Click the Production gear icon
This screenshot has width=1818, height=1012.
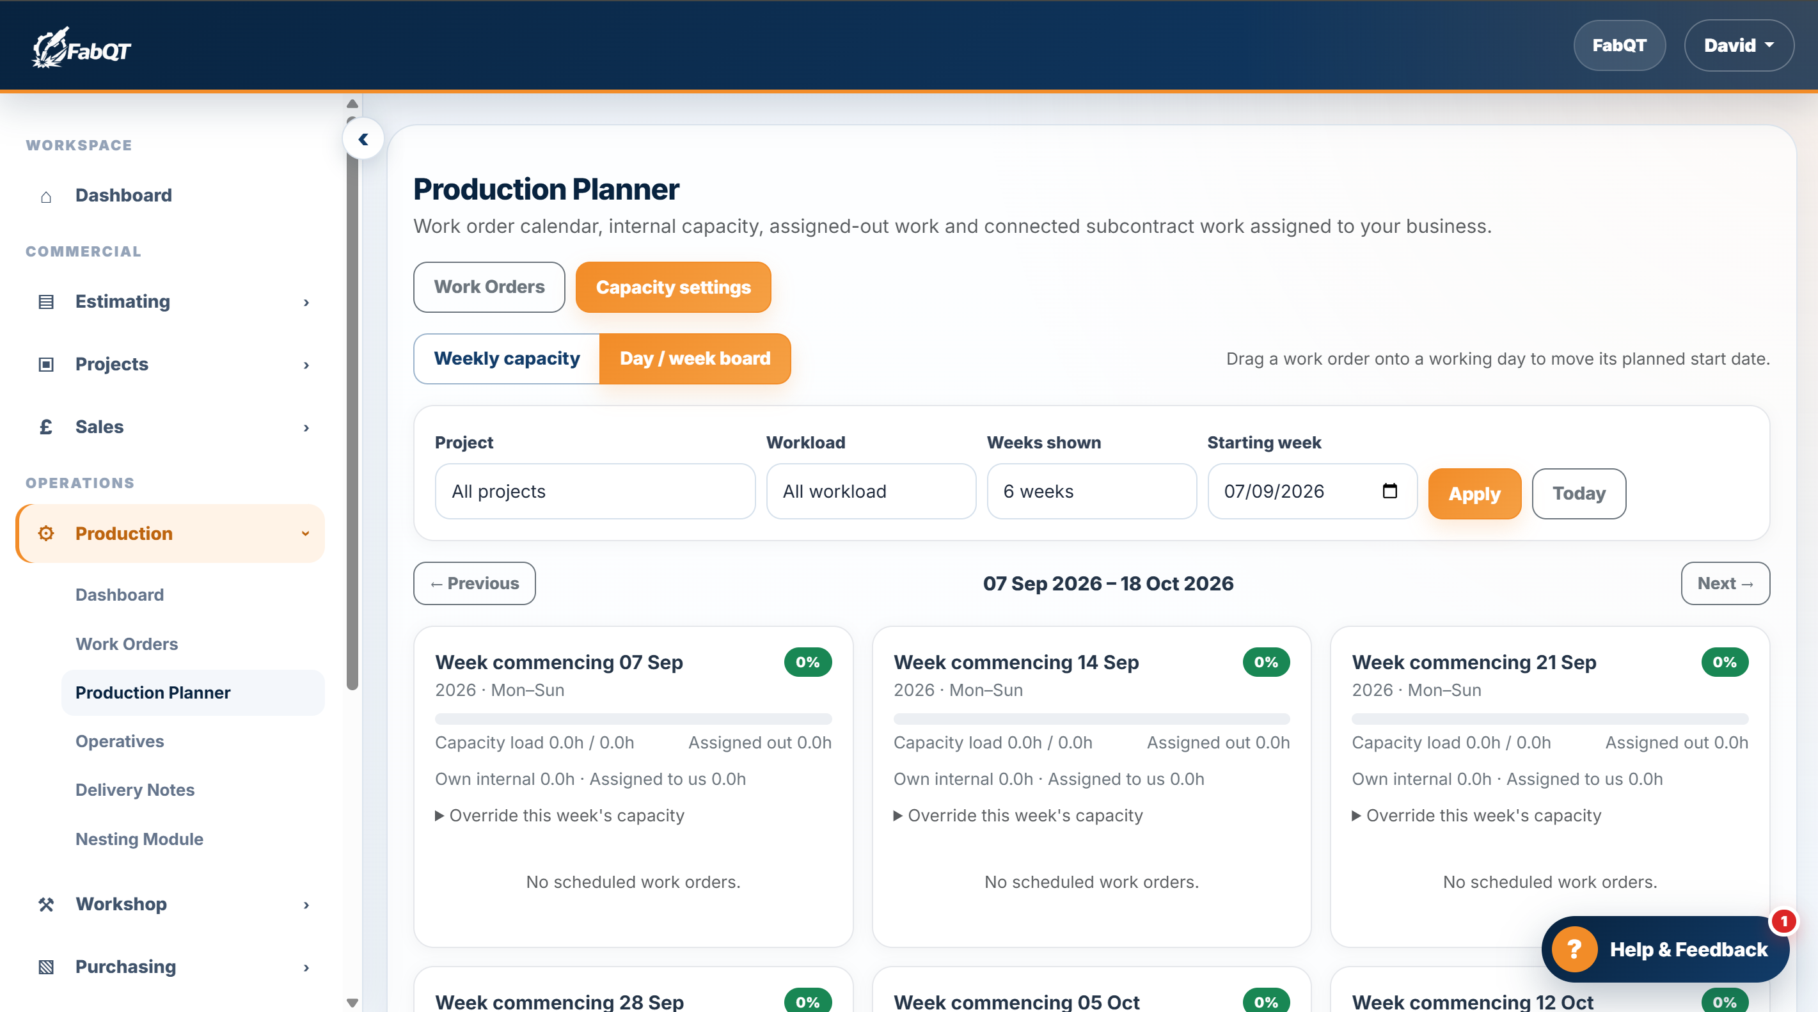(x=46, y=534)
